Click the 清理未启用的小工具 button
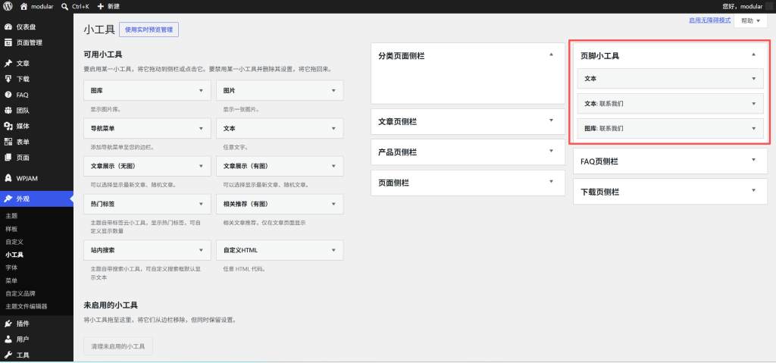 pos(118,346)
